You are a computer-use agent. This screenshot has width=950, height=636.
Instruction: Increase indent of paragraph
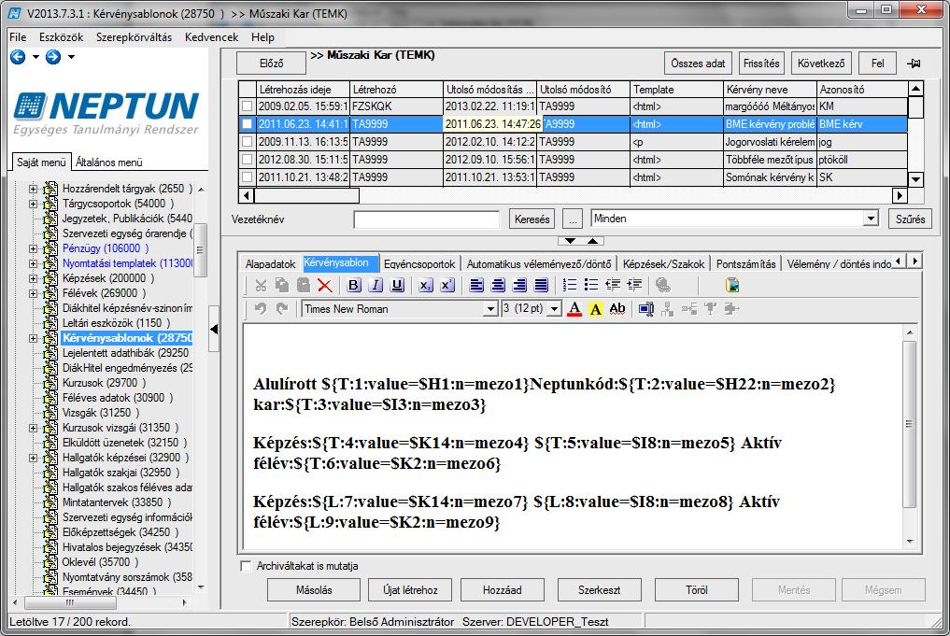[635, 285]
